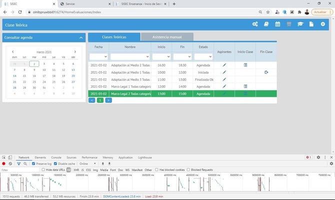Open the Console tab in DevTools
Image resolution: width=335 pixels, height=200 pixels.
[x=56, y=157]
